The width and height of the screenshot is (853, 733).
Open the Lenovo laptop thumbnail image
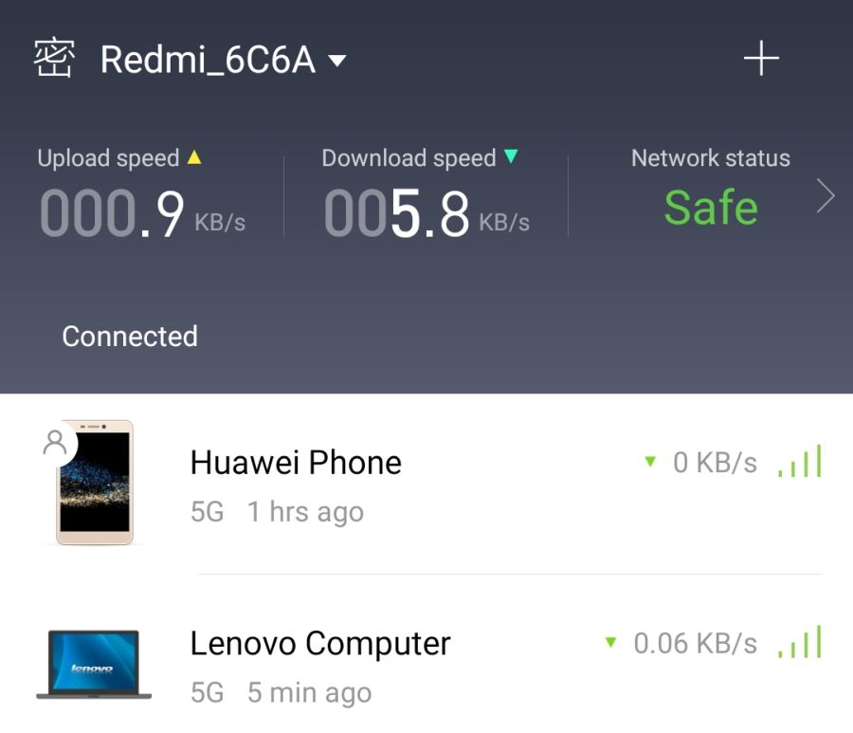click(94, 664)
